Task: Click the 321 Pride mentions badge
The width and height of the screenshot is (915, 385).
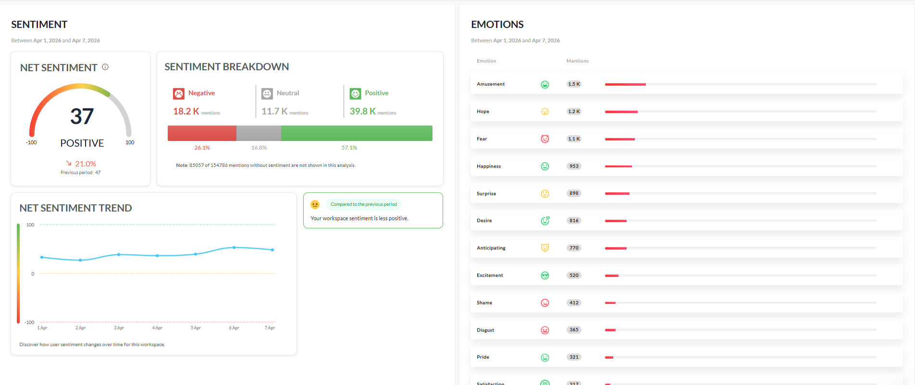Action: [574, 357]
